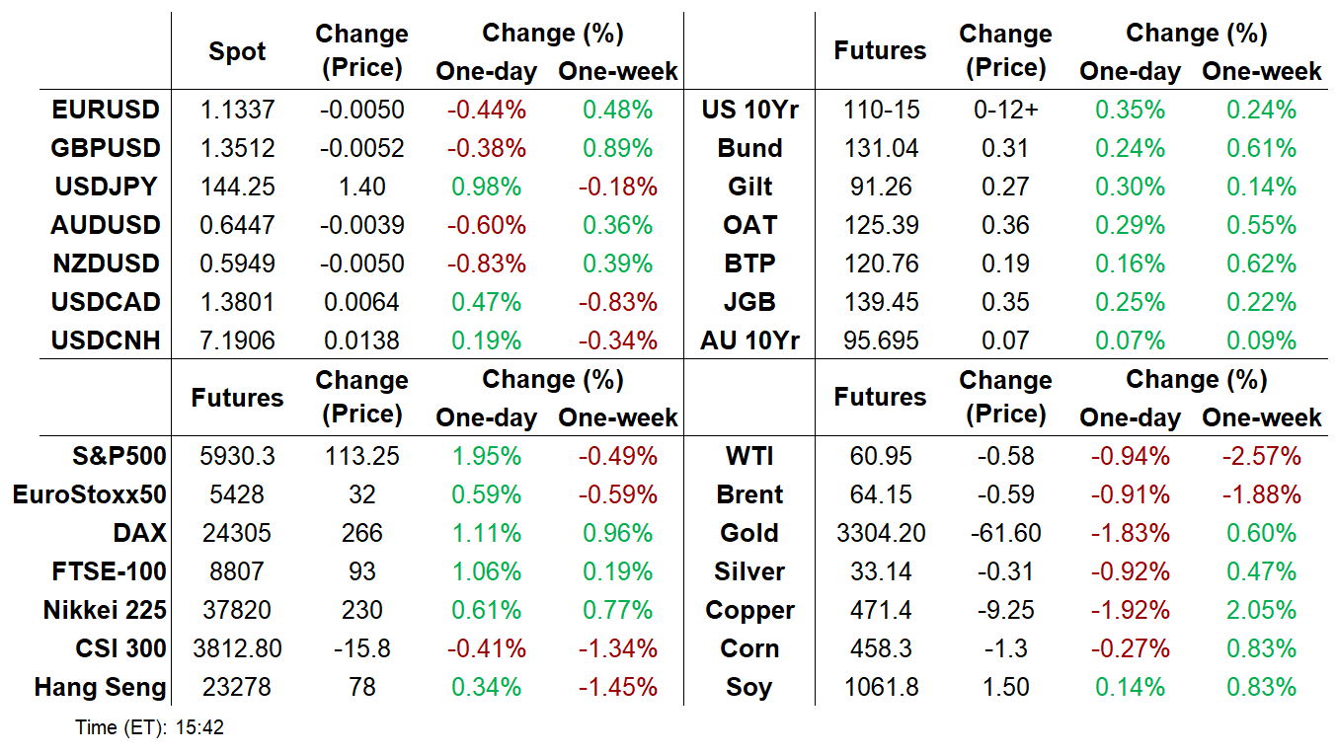Screen dimensions: 1337x756
Task: Click the Spot column header
Action: coord(237,51)
